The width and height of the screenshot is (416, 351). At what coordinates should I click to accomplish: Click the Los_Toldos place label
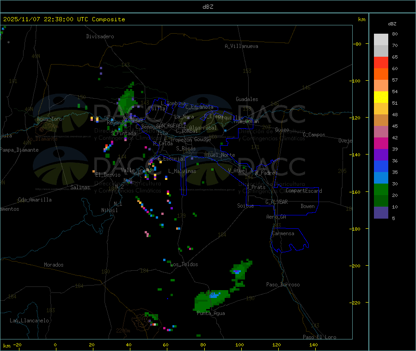184,264
